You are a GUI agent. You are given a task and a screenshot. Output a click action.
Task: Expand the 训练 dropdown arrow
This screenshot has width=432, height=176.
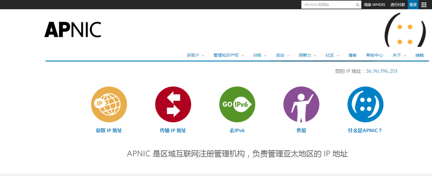coord(265,56)
